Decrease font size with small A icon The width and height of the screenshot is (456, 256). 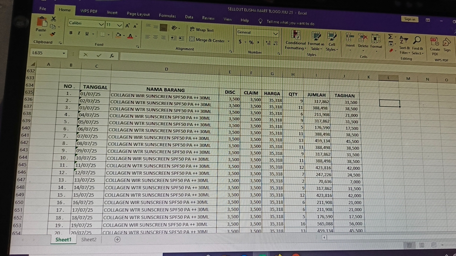tap(135, 26)
